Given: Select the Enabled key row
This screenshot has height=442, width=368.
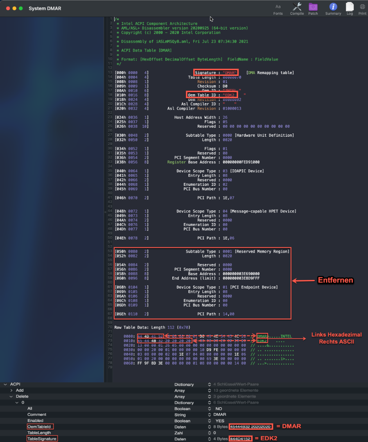Looking at the screenshot, I should coord(35,421).
